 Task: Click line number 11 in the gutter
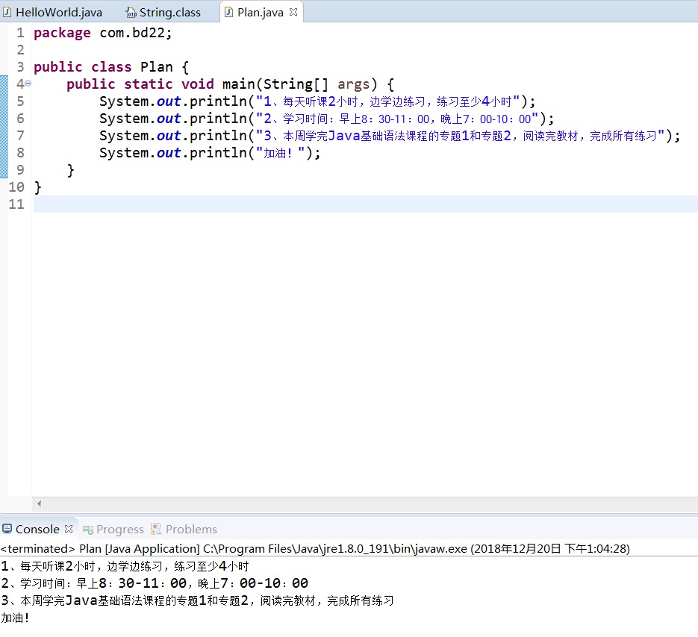[x=16, y=204]
